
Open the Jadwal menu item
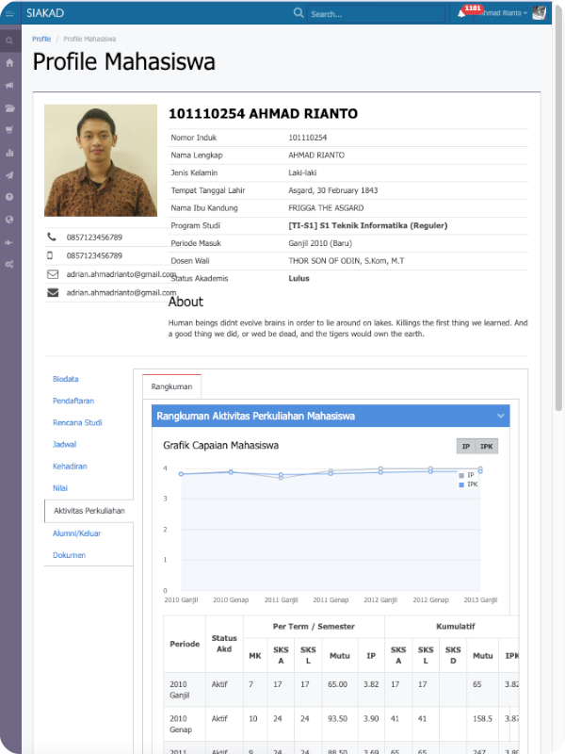point(65,444)
